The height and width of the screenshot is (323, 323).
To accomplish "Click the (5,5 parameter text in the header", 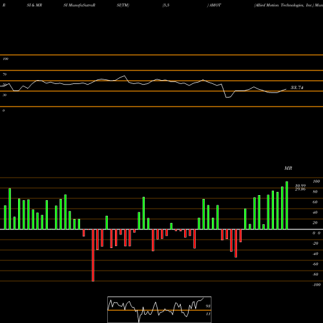I will click(x=166, y=5).
